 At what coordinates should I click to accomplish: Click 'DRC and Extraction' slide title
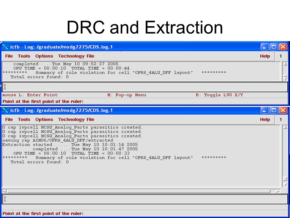(145, 28)
